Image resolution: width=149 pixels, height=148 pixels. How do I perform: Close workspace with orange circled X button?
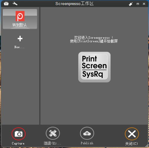(x=132, y=134)
